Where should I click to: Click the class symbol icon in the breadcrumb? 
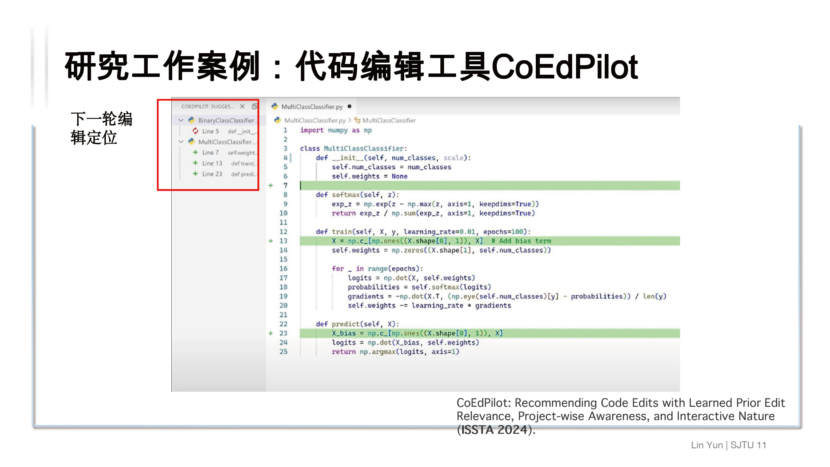(x=357, y=120)
